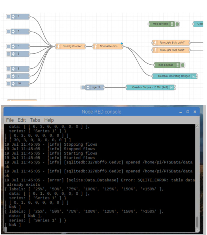Select the arrow icon on inject node 9
The image size is (207, 235).
tap(13, 76)
